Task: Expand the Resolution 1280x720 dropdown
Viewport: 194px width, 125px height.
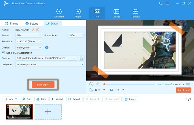Action: [x=29, y=41]
